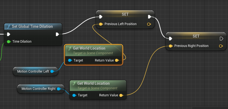
Task: Select SET node header for Previous Left Position
Action: point(125,14)
